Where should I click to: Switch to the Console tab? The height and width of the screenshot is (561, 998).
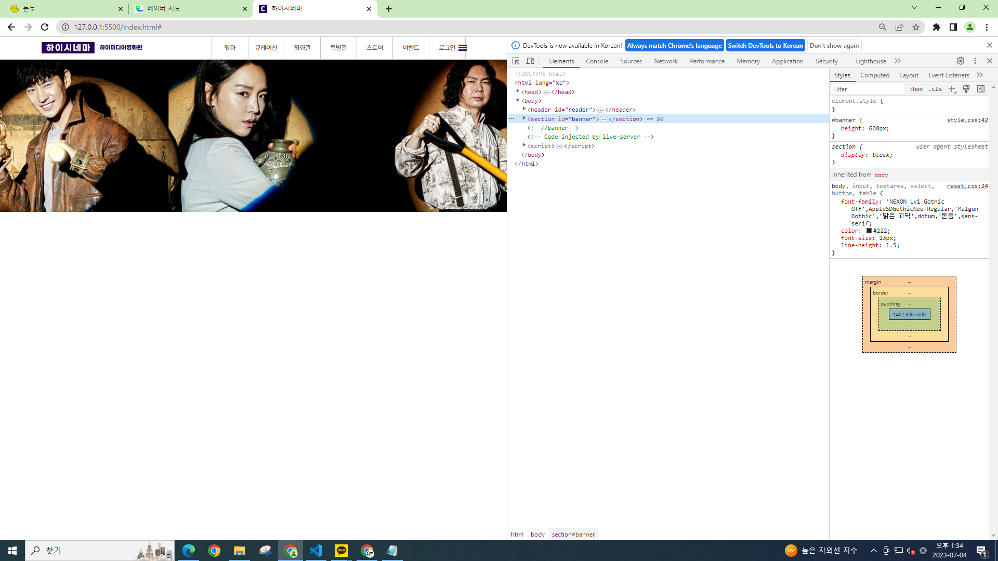point(597,61)
